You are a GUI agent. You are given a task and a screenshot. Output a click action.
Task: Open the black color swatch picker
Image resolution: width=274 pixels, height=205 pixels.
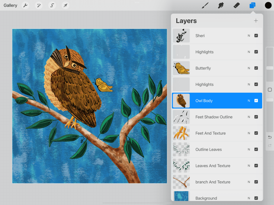point(268,5)
